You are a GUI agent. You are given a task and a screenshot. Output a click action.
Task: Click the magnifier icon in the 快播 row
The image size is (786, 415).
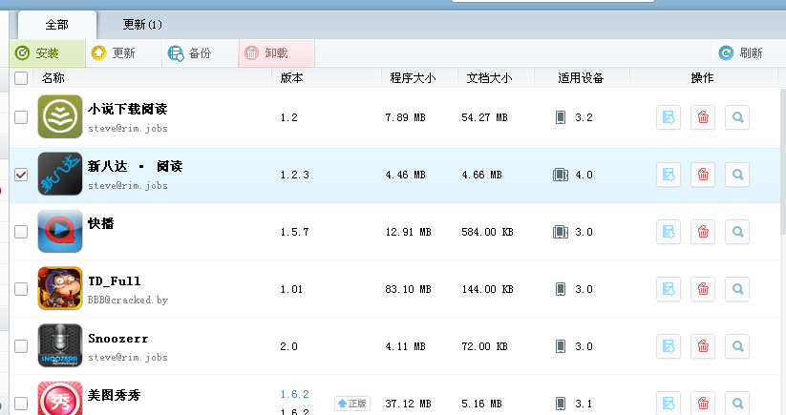[737, 232]
